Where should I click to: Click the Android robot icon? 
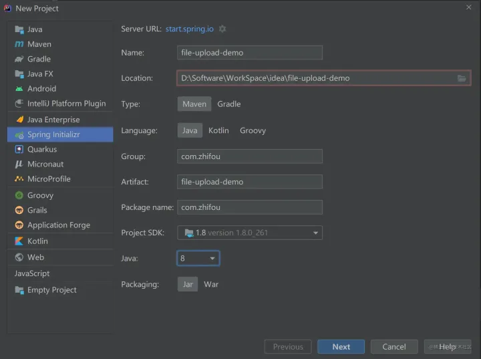tap(19, 89)
